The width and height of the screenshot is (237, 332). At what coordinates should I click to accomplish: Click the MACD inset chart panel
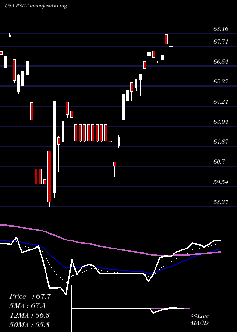(130, 308)
